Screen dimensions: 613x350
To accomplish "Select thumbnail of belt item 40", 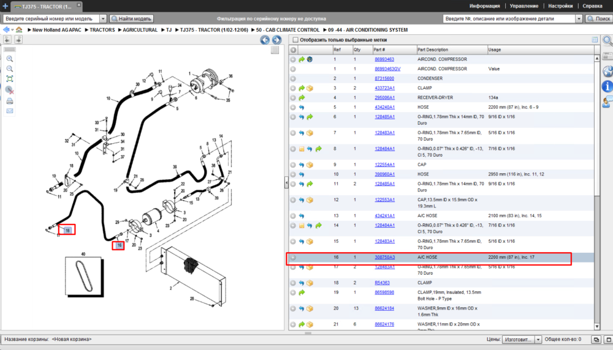I will (84, 275).
